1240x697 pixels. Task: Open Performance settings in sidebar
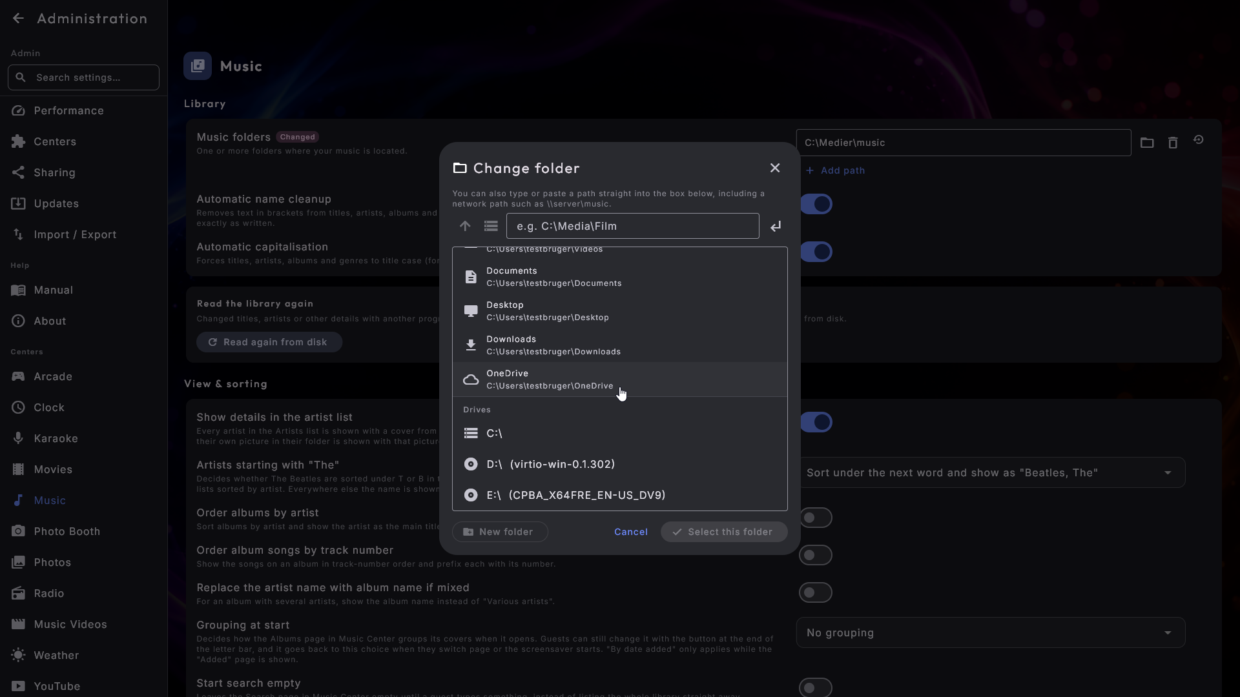tap(83, 111)
